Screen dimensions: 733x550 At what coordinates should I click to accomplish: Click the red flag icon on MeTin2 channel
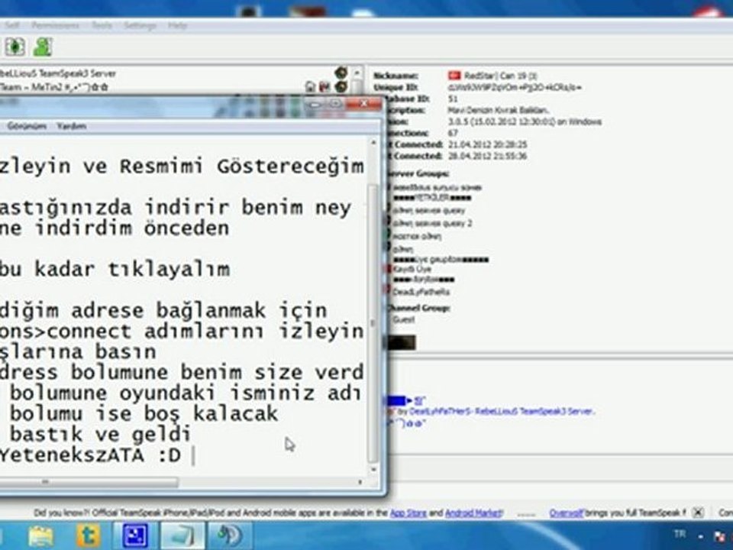point(325,86)
